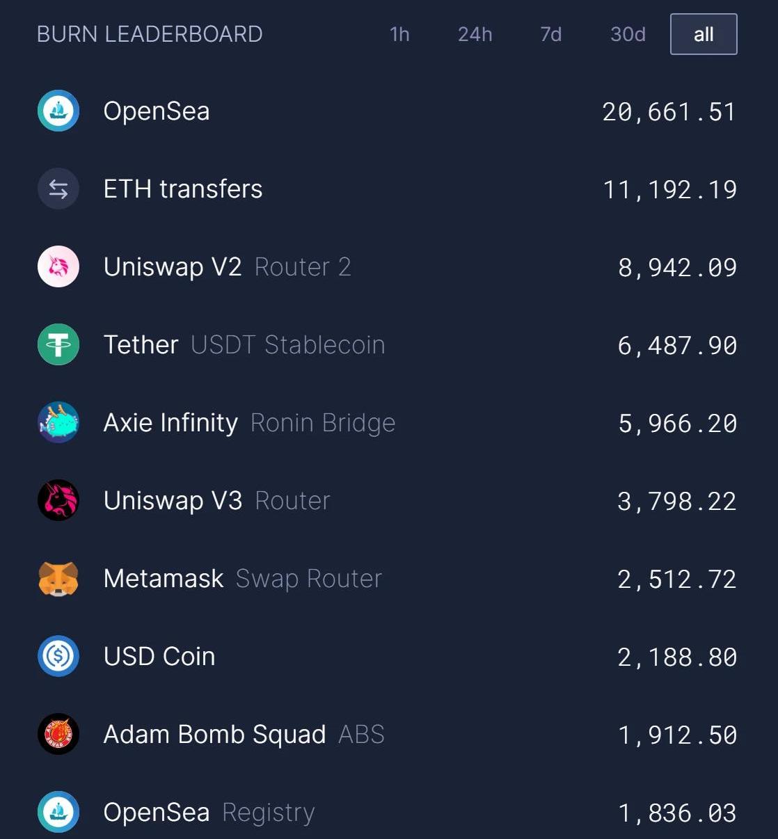Click the Metamask fox icon
Screen dimensions: 778x839
58,579
